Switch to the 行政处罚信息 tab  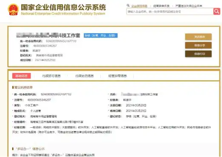click(84, 76)
